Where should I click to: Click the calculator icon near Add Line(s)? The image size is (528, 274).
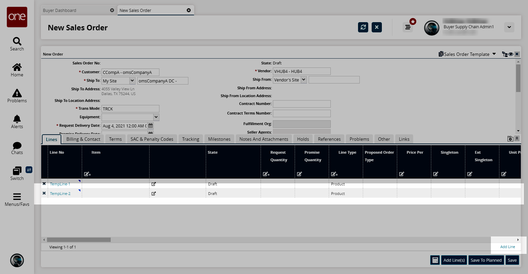435,260
